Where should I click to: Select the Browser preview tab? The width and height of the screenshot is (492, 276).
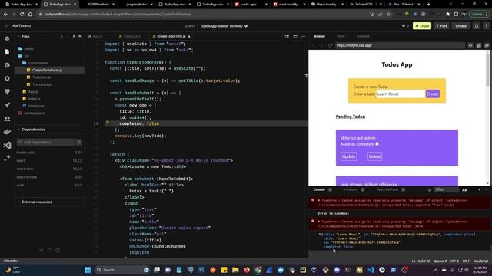coord(319,36)
